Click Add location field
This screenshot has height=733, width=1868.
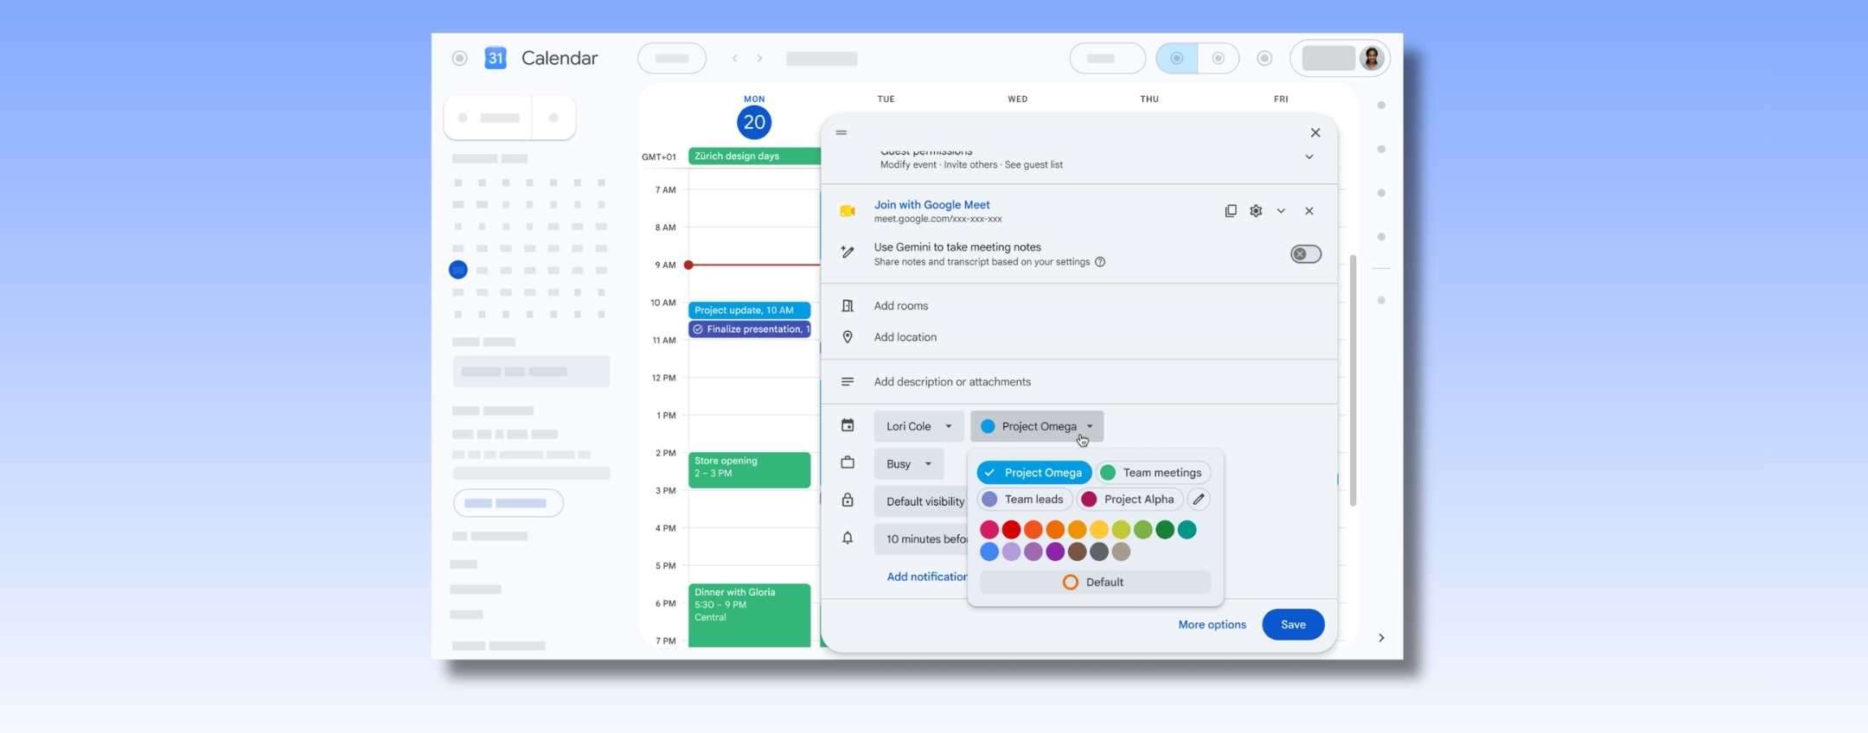coord(905,337)
